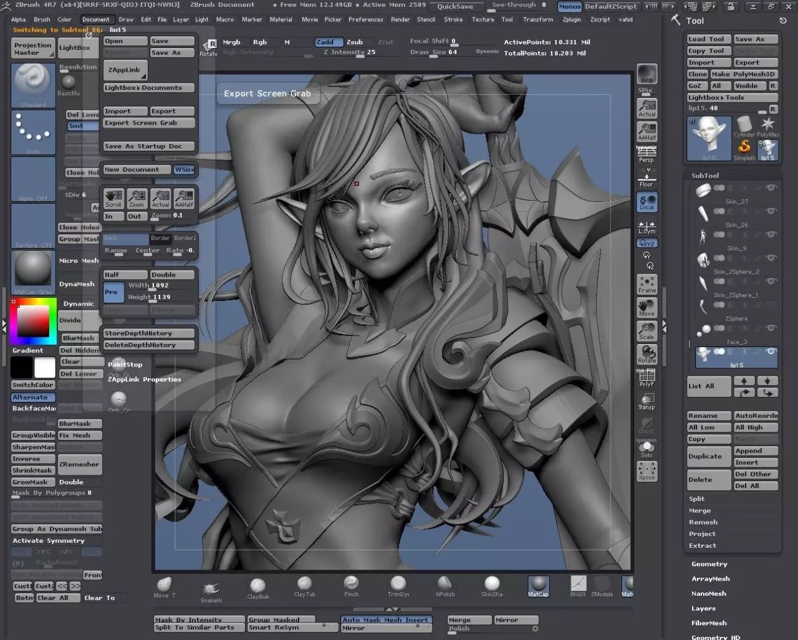The width and height of the screenshot is (798, 640).
Task: Click the Frame icon on right shelf
Action: [647, 284]
